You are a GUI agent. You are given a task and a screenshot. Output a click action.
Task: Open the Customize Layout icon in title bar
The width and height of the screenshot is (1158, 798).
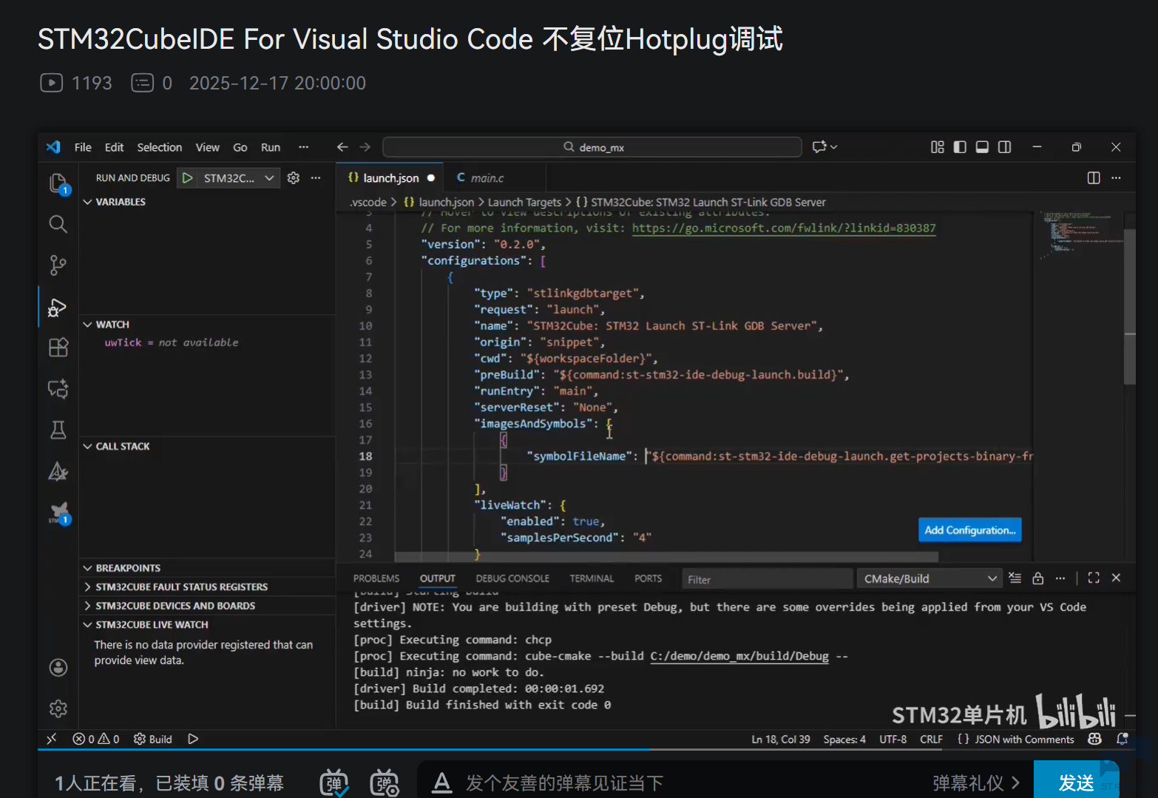(938, 147)
